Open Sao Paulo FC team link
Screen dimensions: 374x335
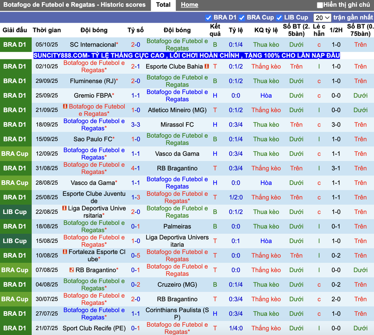click(93, 139)
